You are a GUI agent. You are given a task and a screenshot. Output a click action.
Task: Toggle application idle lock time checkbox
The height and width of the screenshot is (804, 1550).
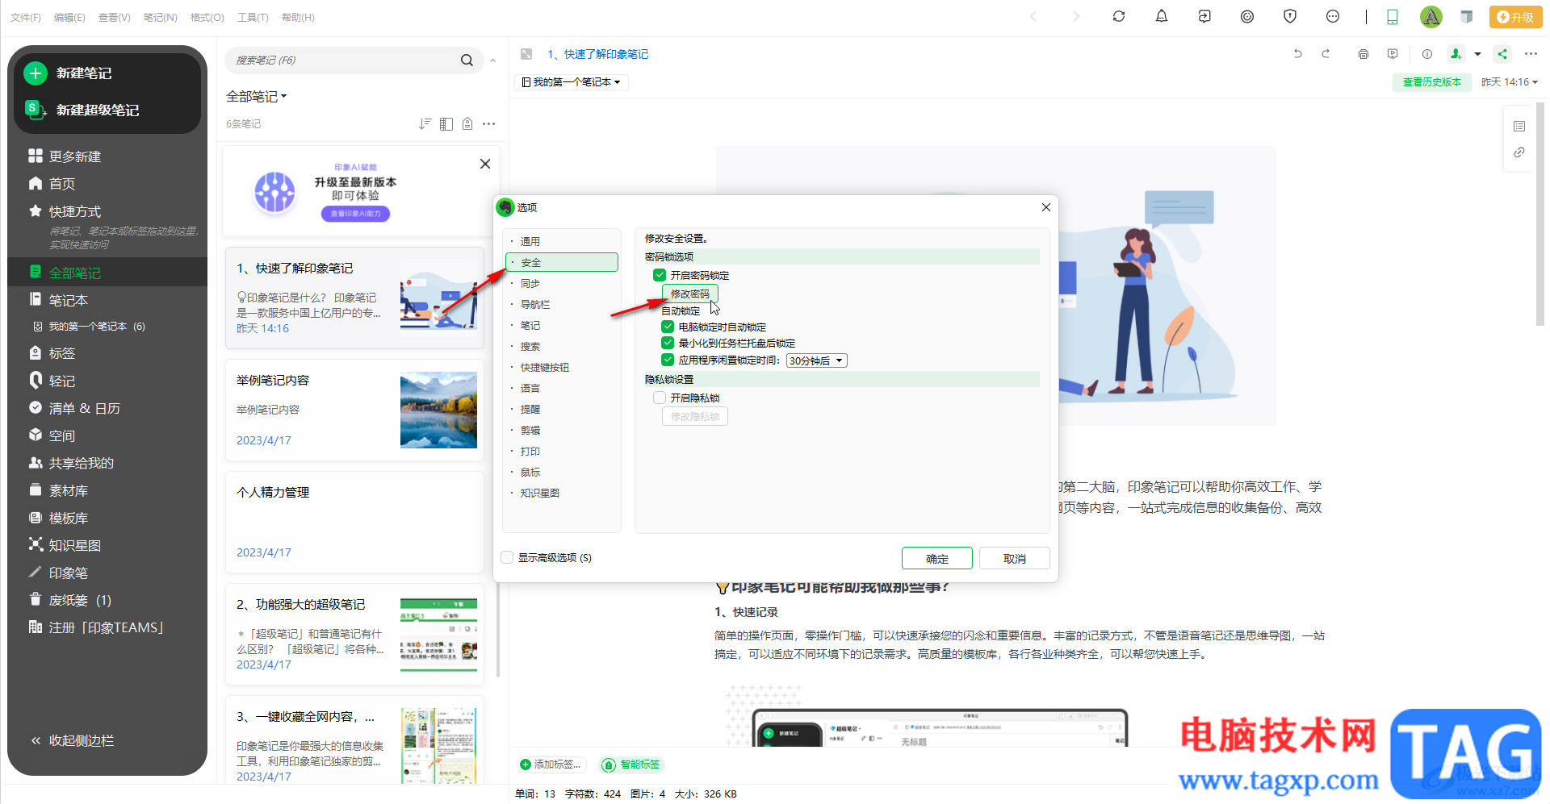(x=668, y=360)
